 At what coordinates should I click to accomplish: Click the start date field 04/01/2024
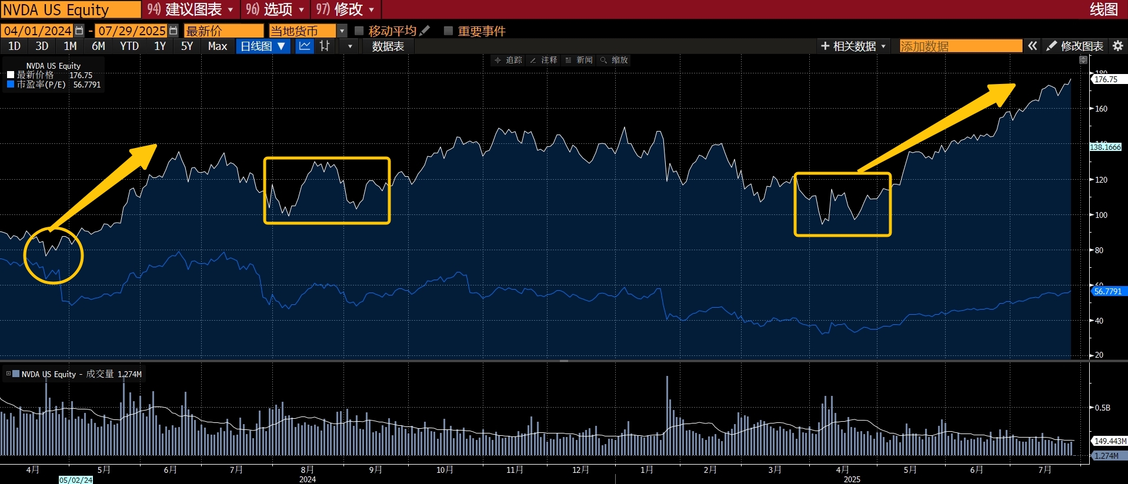(37, 31)
